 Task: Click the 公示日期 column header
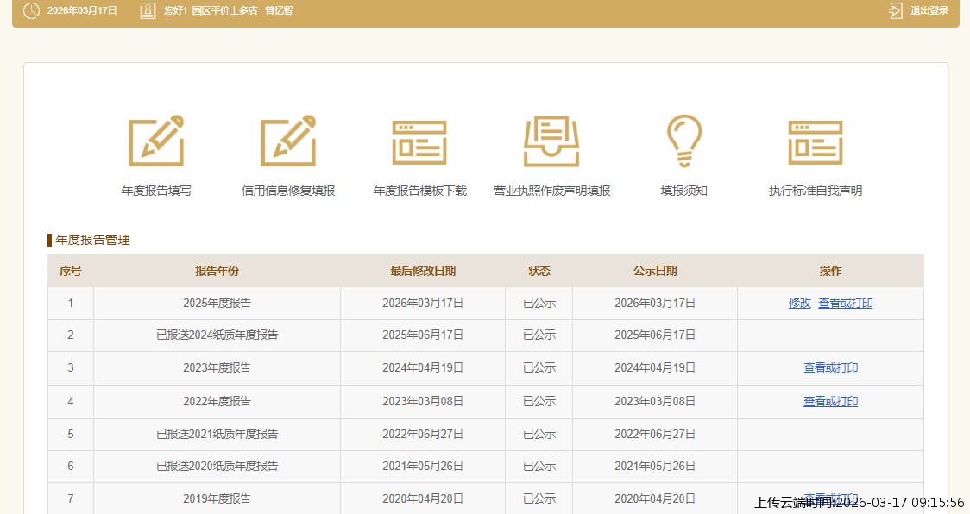654,271
